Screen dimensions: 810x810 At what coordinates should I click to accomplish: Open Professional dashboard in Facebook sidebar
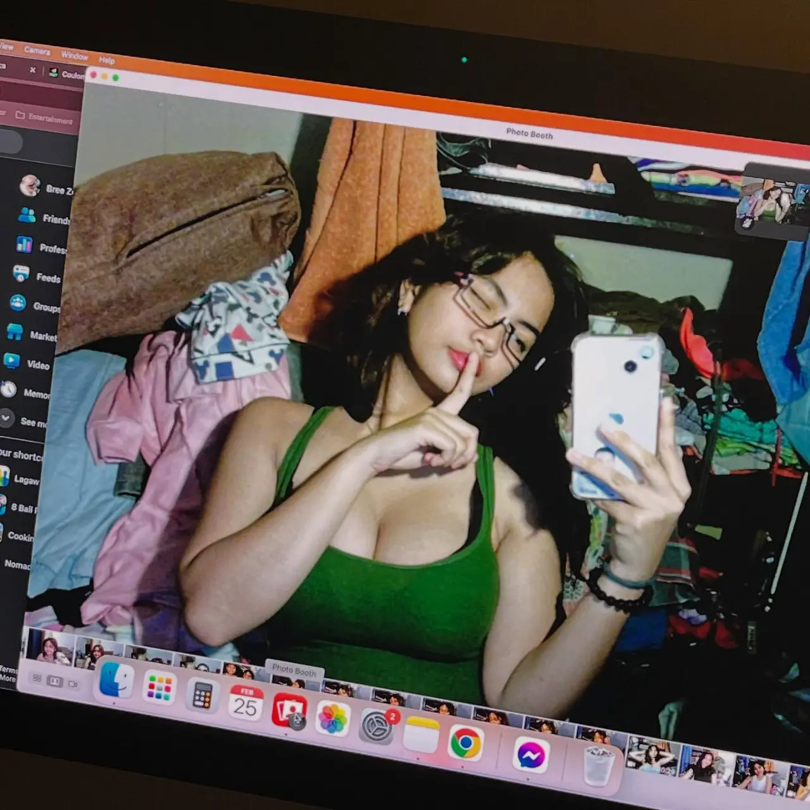click(x=40, y=246)
